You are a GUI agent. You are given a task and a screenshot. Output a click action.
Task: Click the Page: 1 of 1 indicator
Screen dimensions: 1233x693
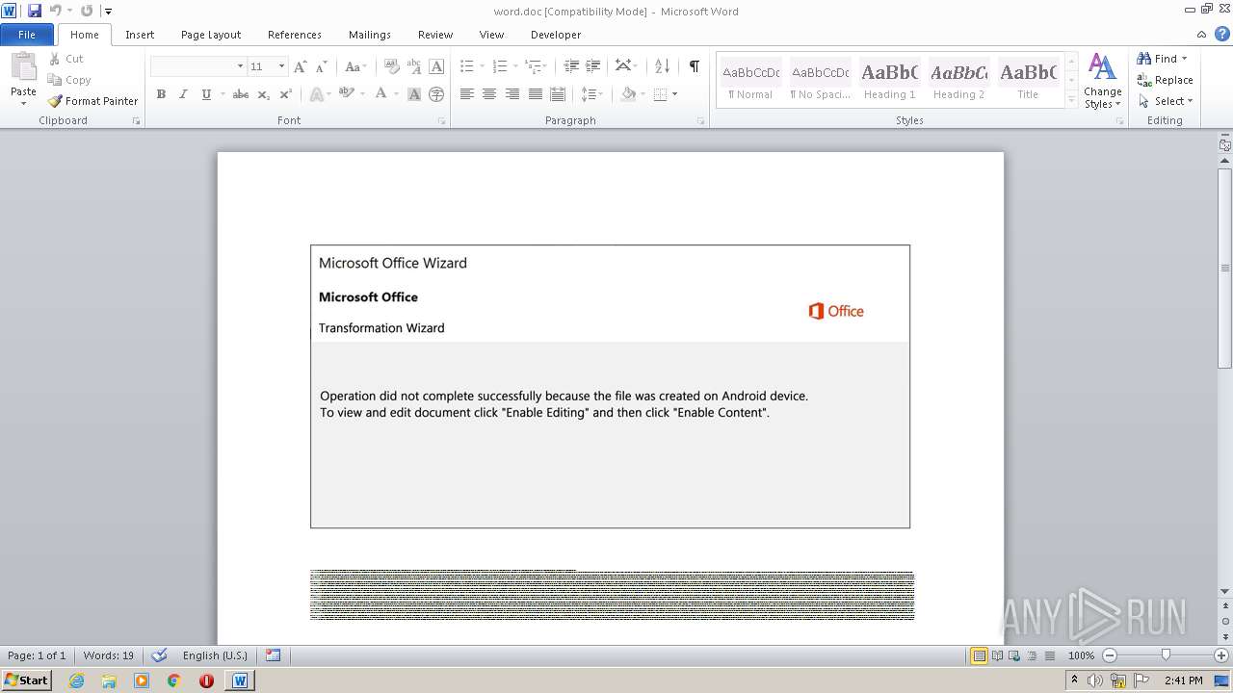(37, 655)
